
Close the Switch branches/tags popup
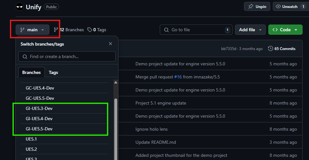pos(110,44)
